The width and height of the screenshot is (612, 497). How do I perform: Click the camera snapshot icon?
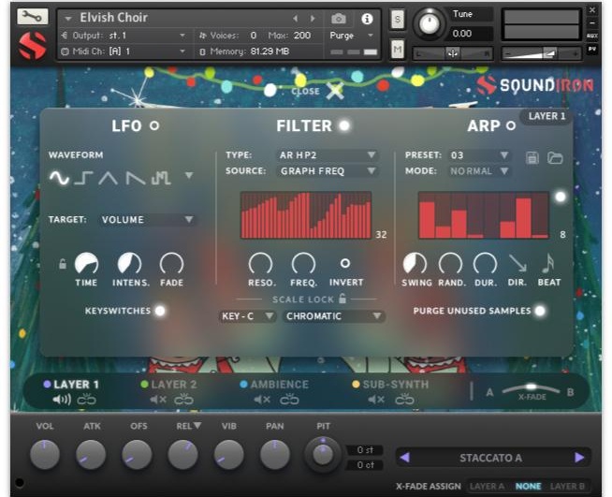[x=339, y=18]
